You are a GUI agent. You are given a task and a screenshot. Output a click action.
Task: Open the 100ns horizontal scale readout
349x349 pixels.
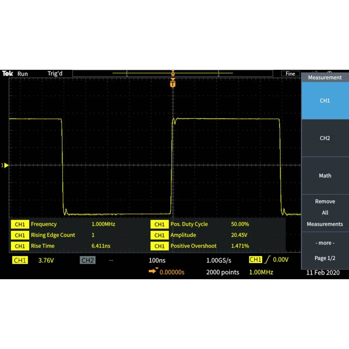point(157,260)
